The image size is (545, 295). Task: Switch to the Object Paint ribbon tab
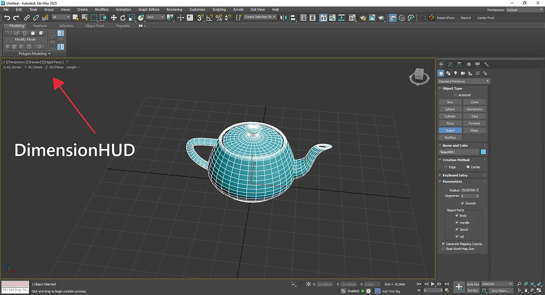coord(94,26)
